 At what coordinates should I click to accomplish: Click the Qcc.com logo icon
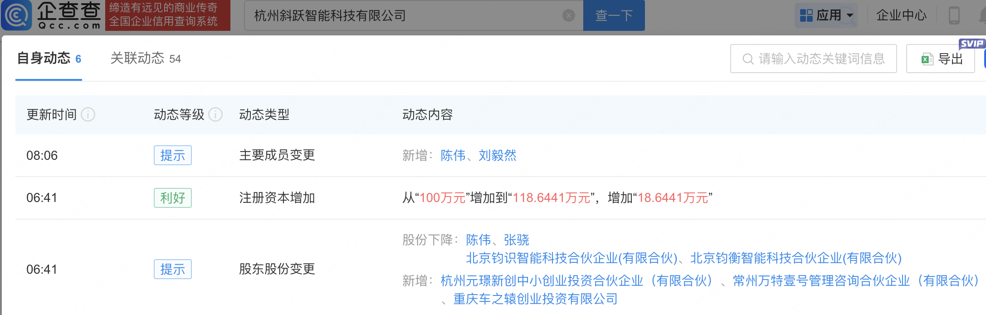17,15
